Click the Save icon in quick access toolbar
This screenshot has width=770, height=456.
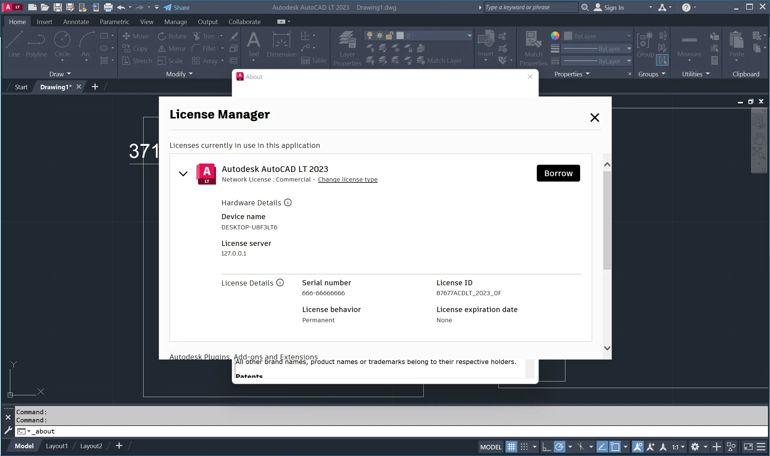coord(57,8)
